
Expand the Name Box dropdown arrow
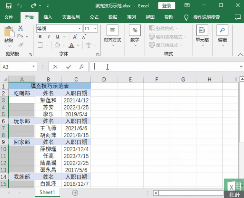33,66
